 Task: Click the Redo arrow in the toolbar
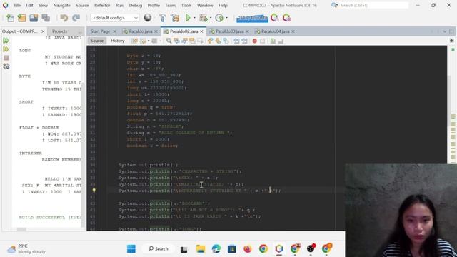pyautogui.click(x=76, y=18)
